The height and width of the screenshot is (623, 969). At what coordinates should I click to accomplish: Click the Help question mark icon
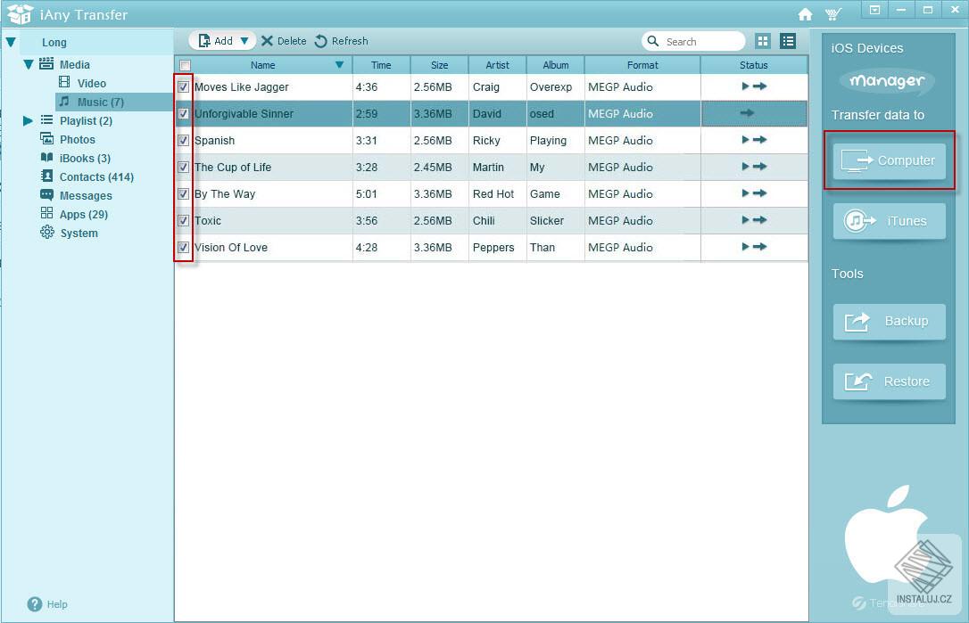[x=35, y=604]
